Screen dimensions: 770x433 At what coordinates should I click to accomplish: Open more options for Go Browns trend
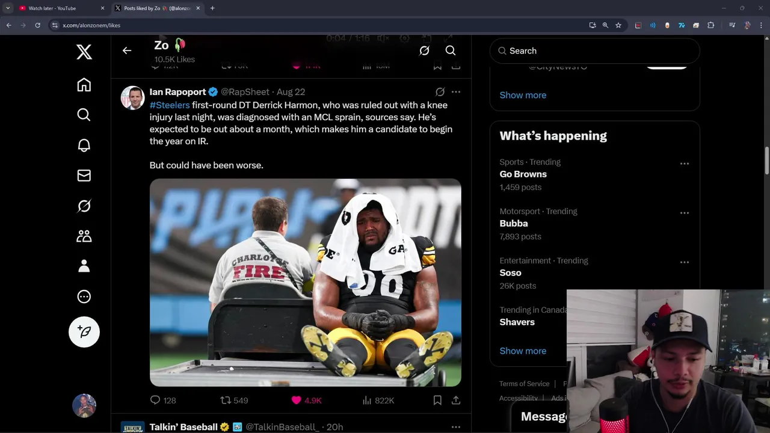coord(685,164)
